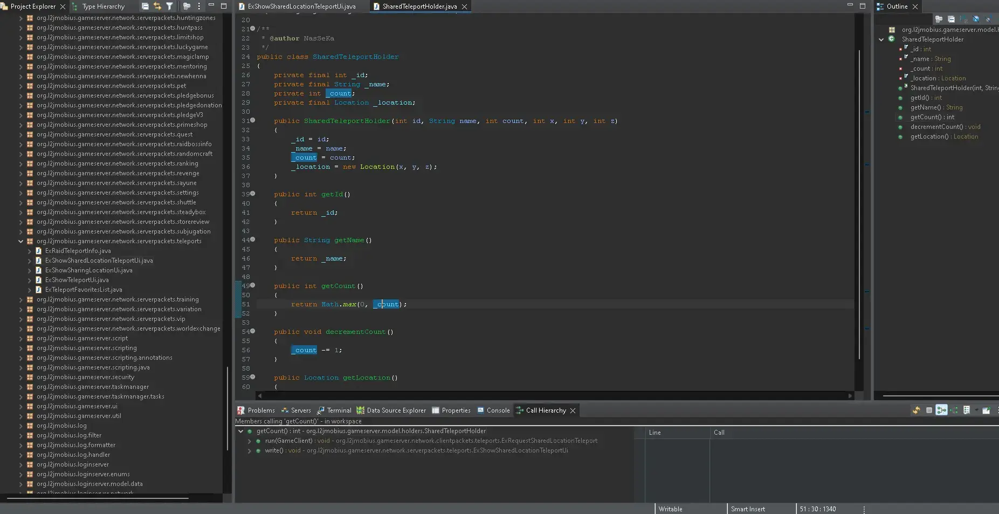Collapse getCount() root in Call Hierarchy
The width and height of the screenshot is (999, 514).
coord(240,431)
